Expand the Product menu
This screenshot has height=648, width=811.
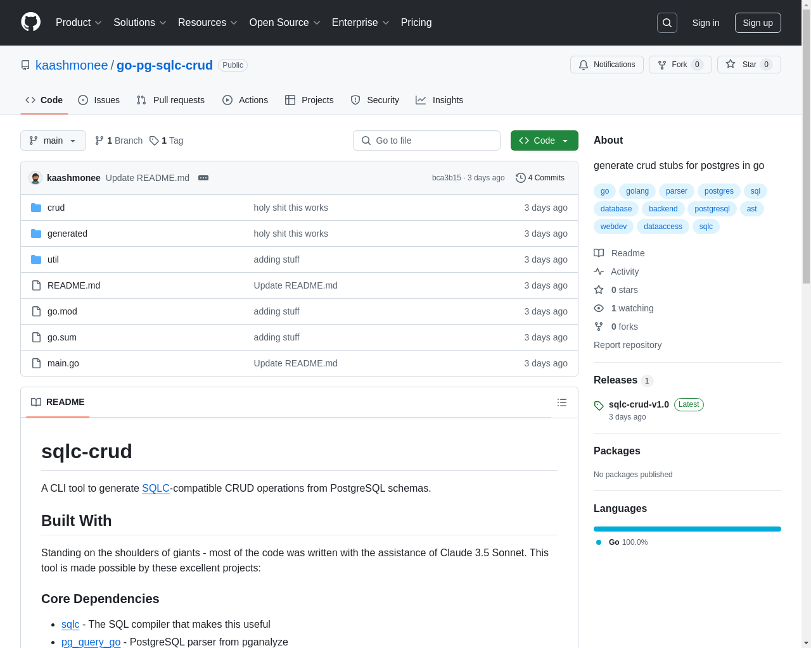tap(79, 23)
